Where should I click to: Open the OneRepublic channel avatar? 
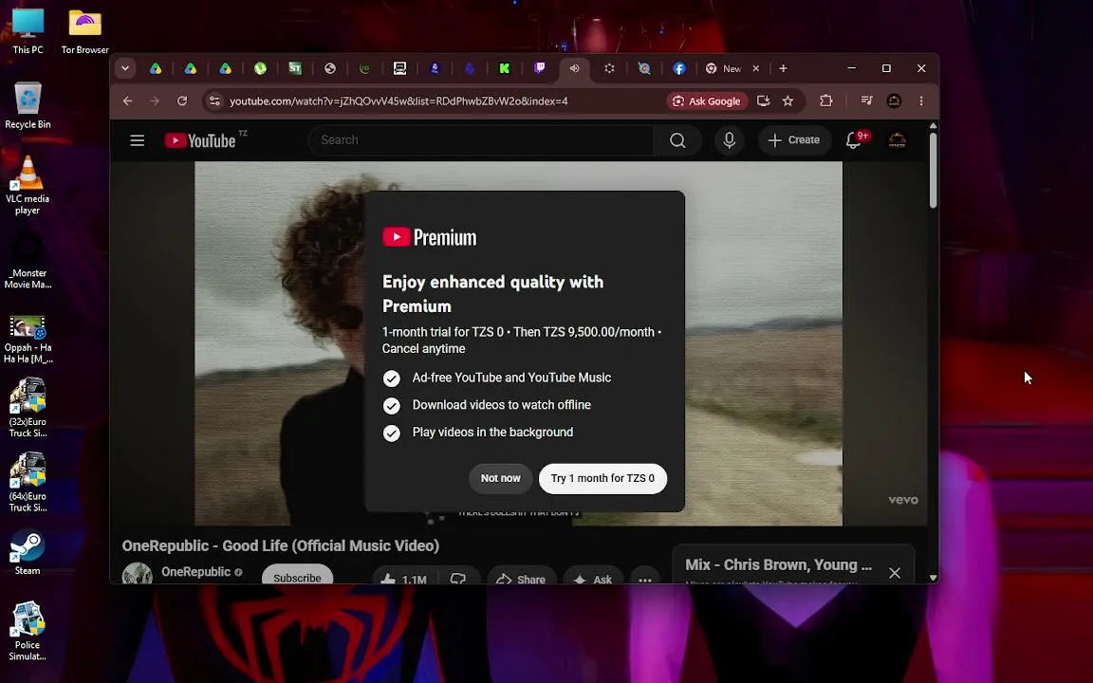[x=138, y=573]
